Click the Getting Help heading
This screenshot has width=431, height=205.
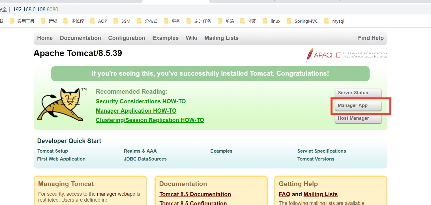(x=298, y=184)
